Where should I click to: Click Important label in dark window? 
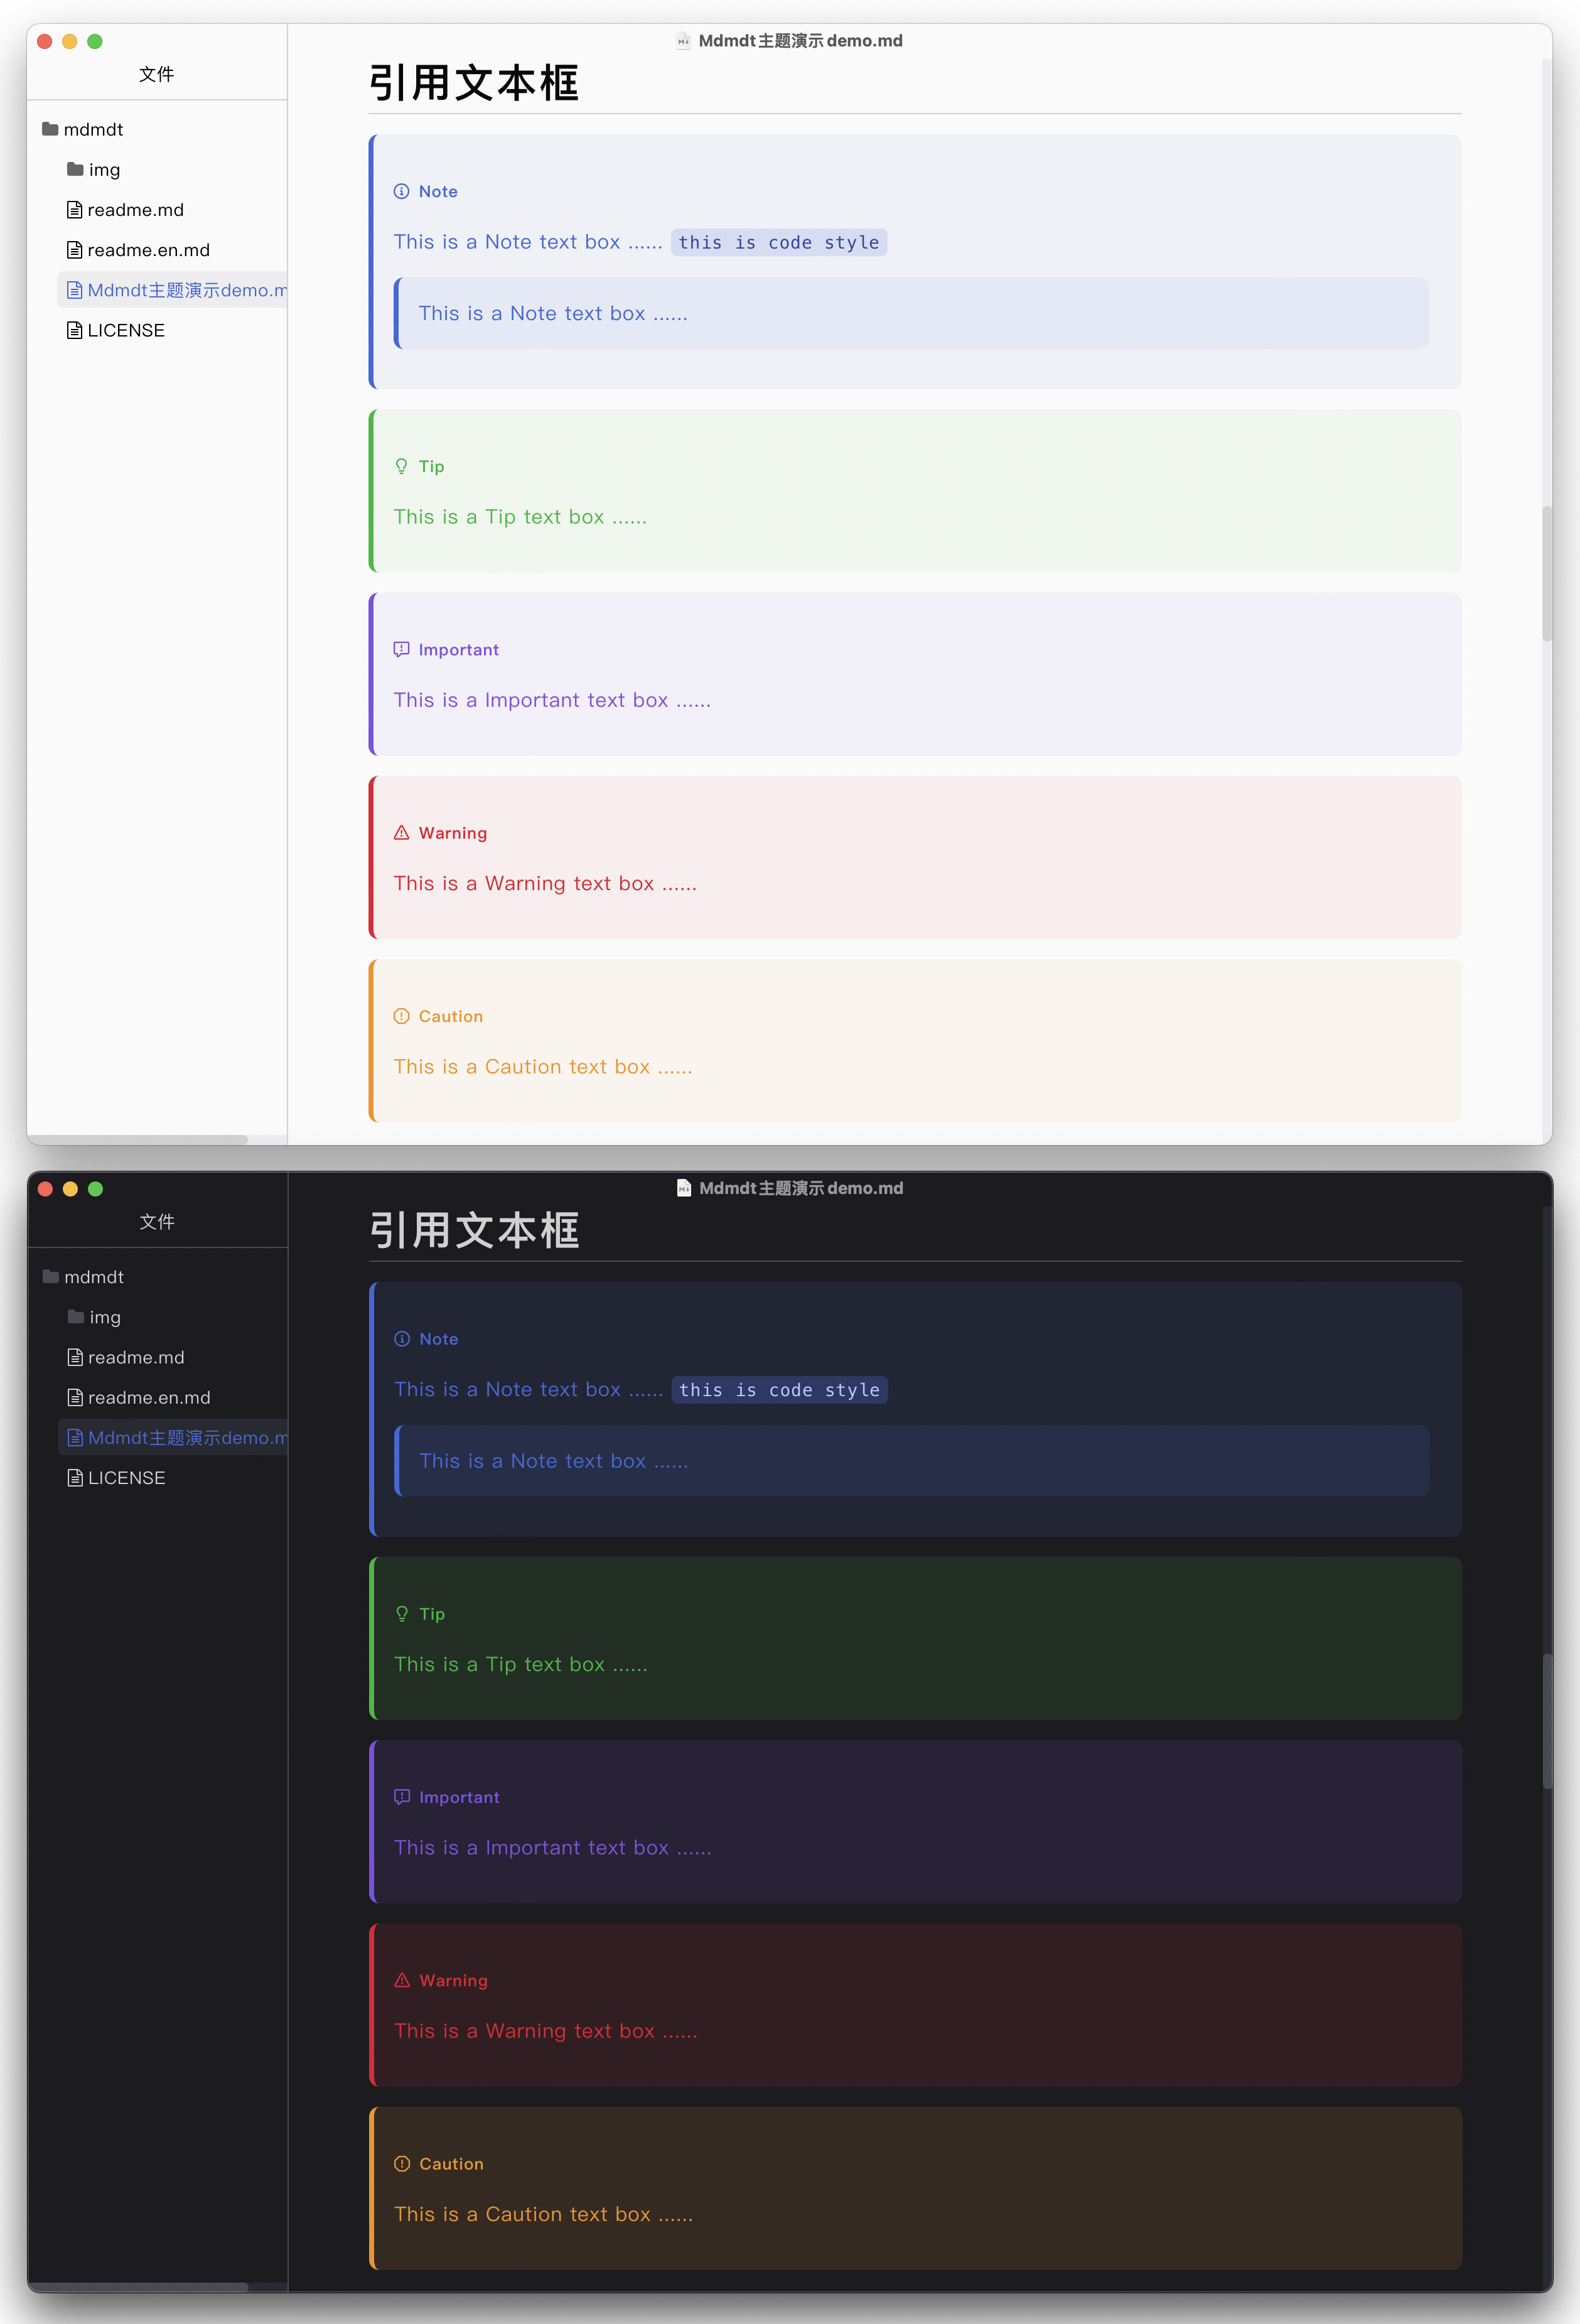(459, 1797)
